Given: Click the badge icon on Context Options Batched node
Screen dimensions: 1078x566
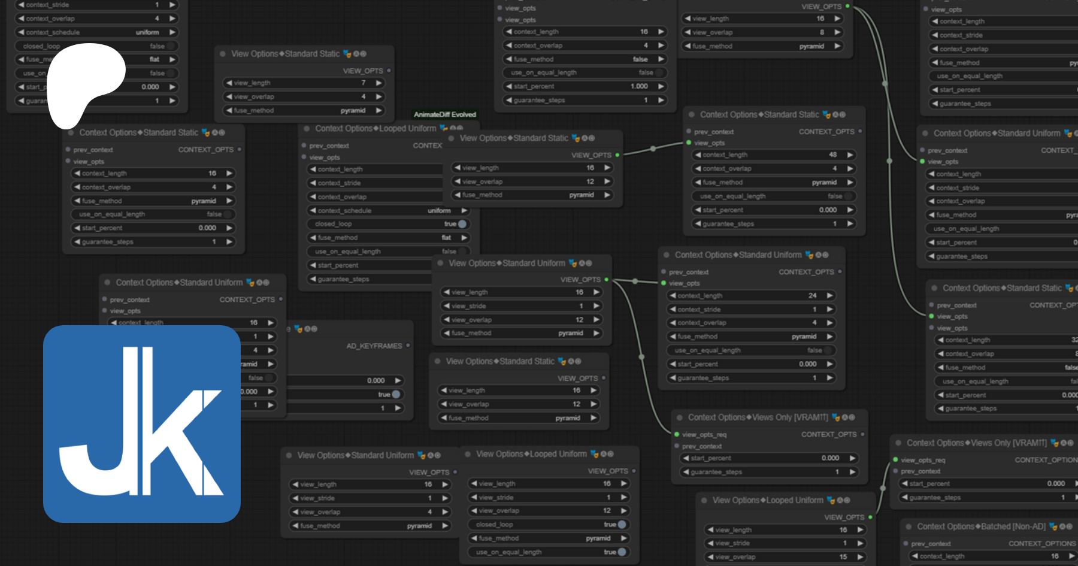Looking at the screenshot, I should (1054, 527).
